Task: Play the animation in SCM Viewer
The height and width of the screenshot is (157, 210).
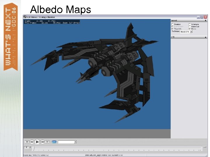Action: click(37, 142)
